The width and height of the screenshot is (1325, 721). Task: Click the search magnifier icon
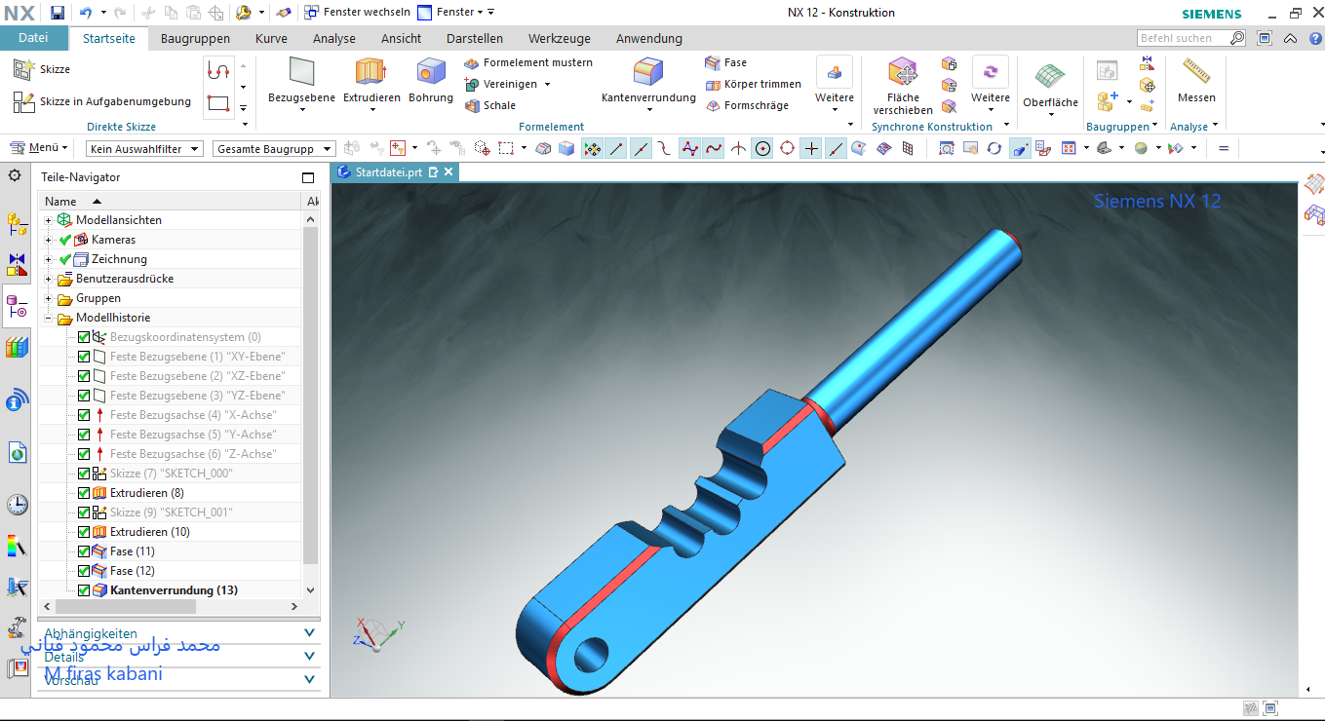click(1237, 38)
